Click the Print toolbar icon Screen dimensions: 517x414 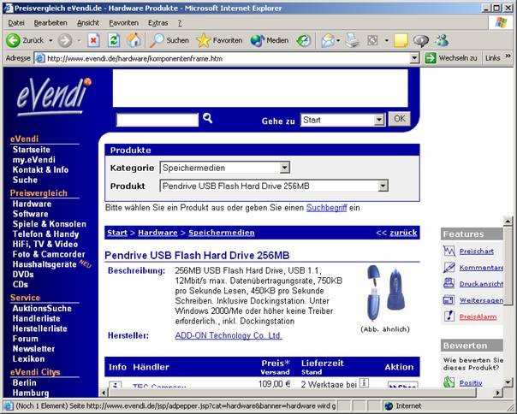352,40
